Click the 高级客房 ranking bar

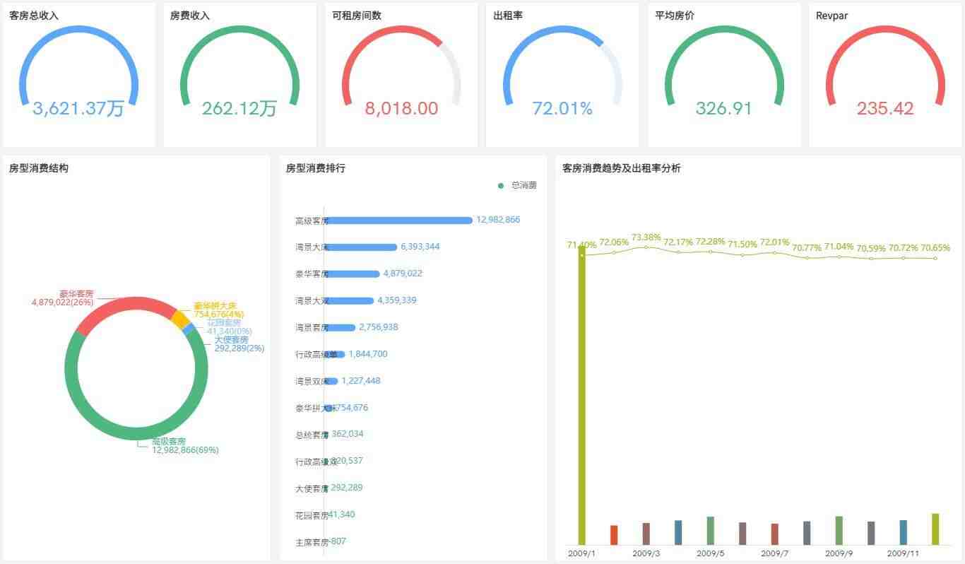pos(399,221)
